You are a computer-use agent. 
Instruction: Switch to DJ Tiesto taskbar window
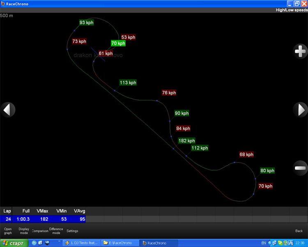[81, 243]
